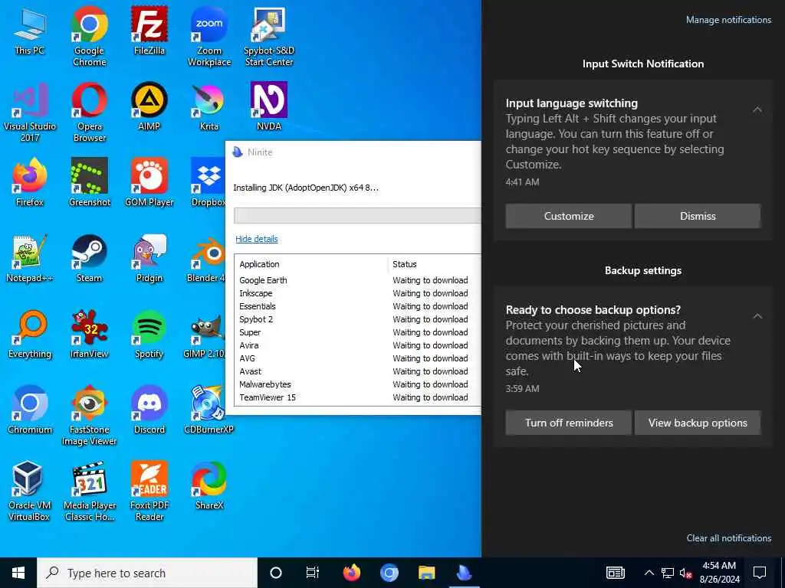Select NVDA desktop shortcut

click(x=269, y=106)
